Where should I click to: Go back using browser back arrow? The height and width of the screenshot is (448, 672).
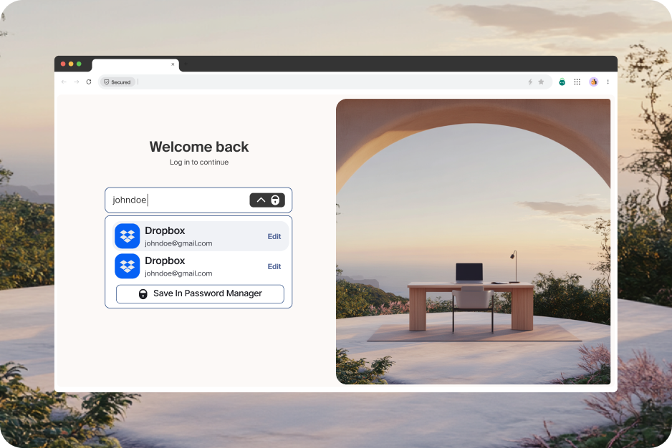64,82
